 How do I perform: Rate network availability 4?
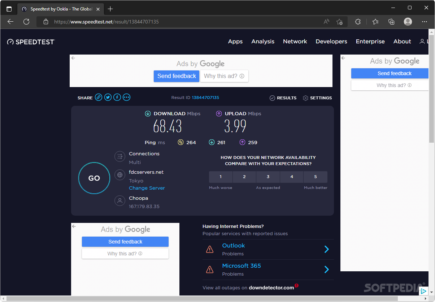click(x=292, y=177)
